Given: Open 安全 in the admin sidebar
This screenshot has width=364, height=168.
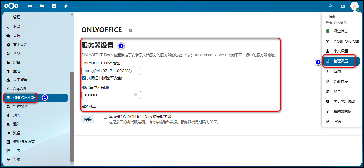Looking at the screenshot, I should pyautogui.click(x=36, y=62).
